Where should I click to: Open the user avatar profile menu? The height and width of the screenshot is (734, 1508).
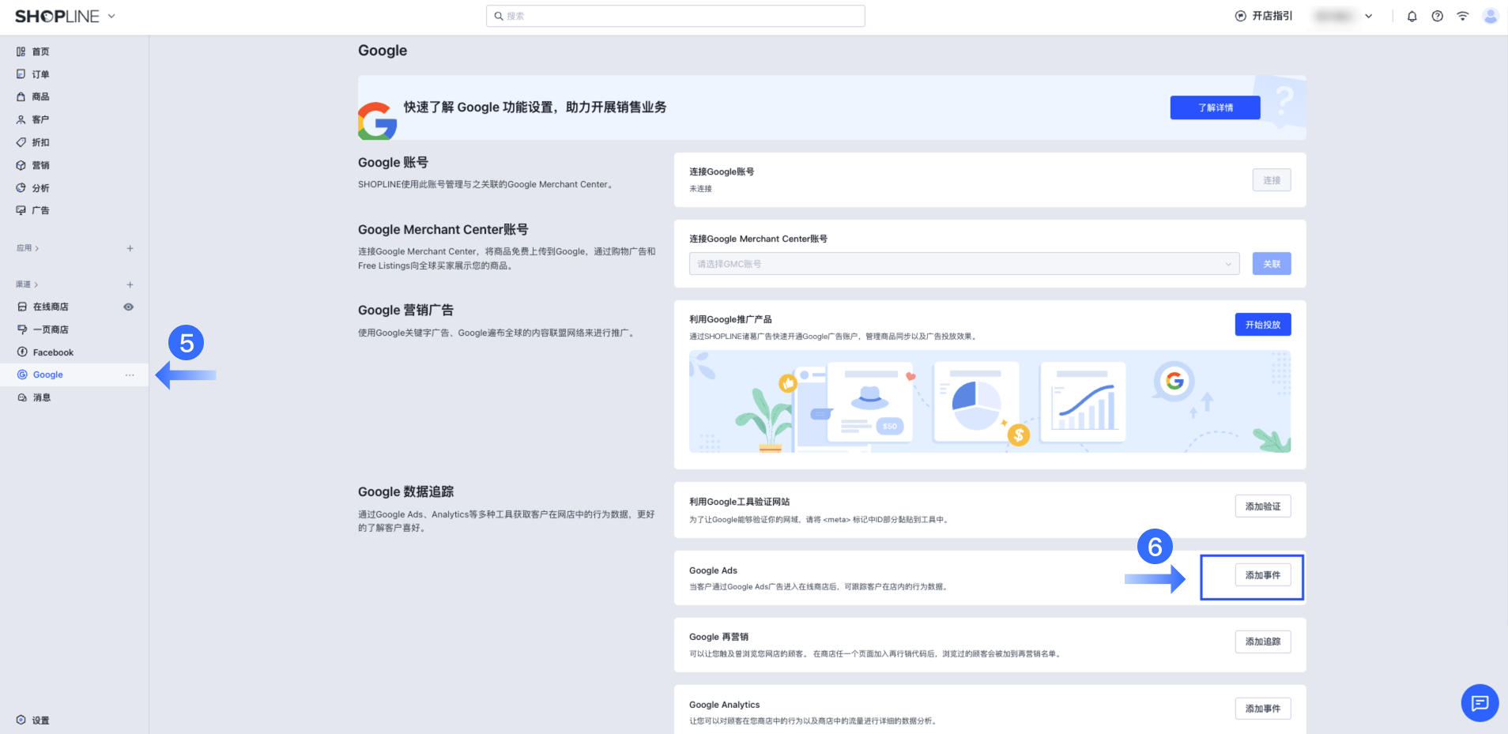click(x=1491, y=16)
